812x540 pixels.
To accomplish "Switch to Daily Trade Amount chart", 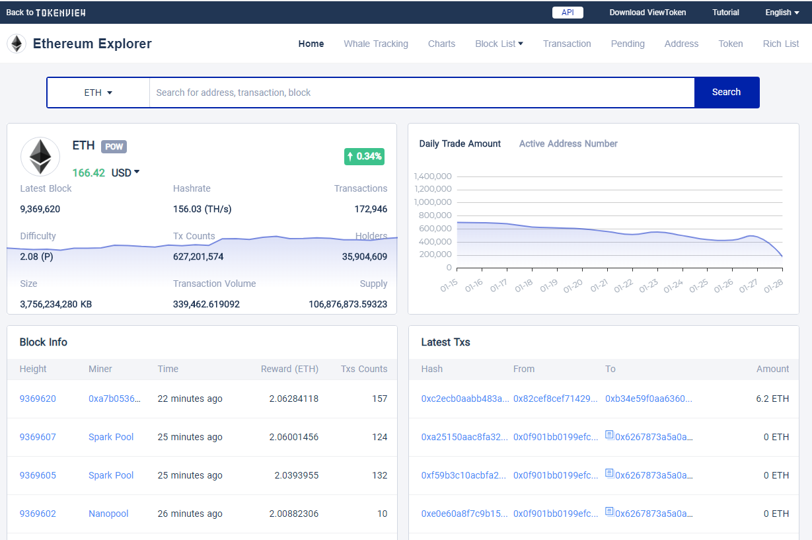I will tap(460, 143).
